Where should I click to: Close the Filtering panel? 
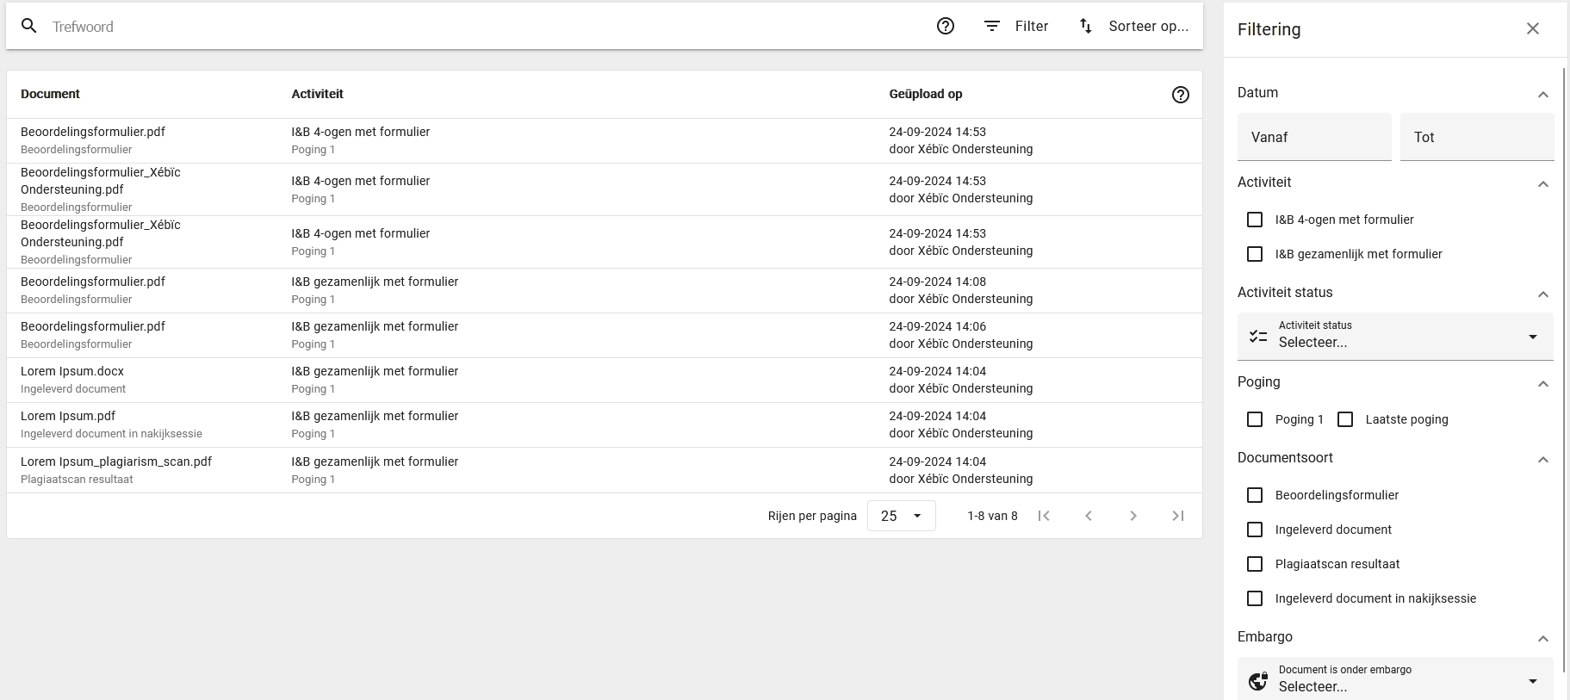pos(1533,28)
